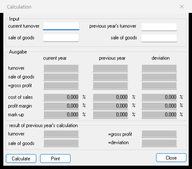Select the Ausgabe deviation sale of goods field
The height and width of the screenshot is (169, 192).
[x=159, y=77]
